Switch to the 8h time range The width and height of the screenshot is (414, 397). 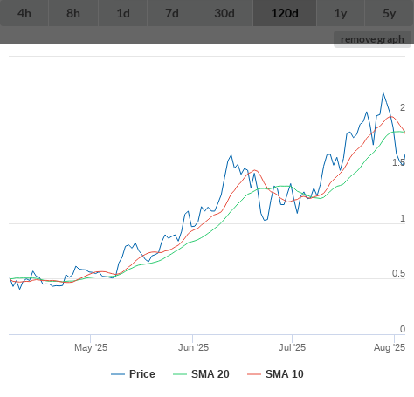tap(73, 13)
